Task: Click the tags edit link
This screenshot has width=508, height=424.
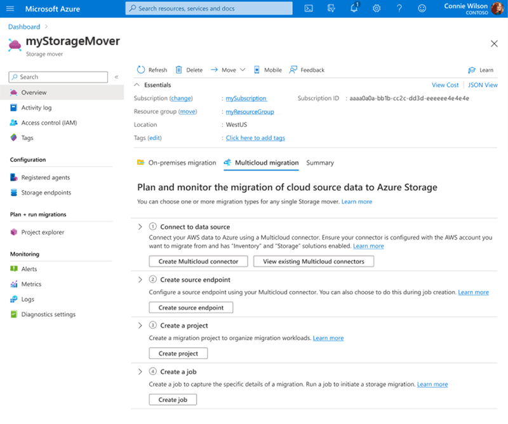Action: (x=154, y=138)
